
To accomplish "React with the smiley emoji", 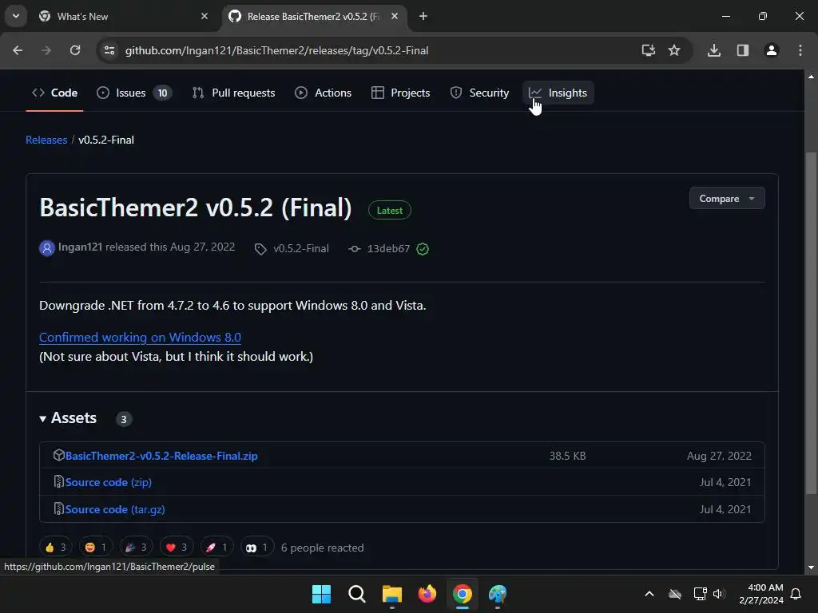I will pos(96,548).
